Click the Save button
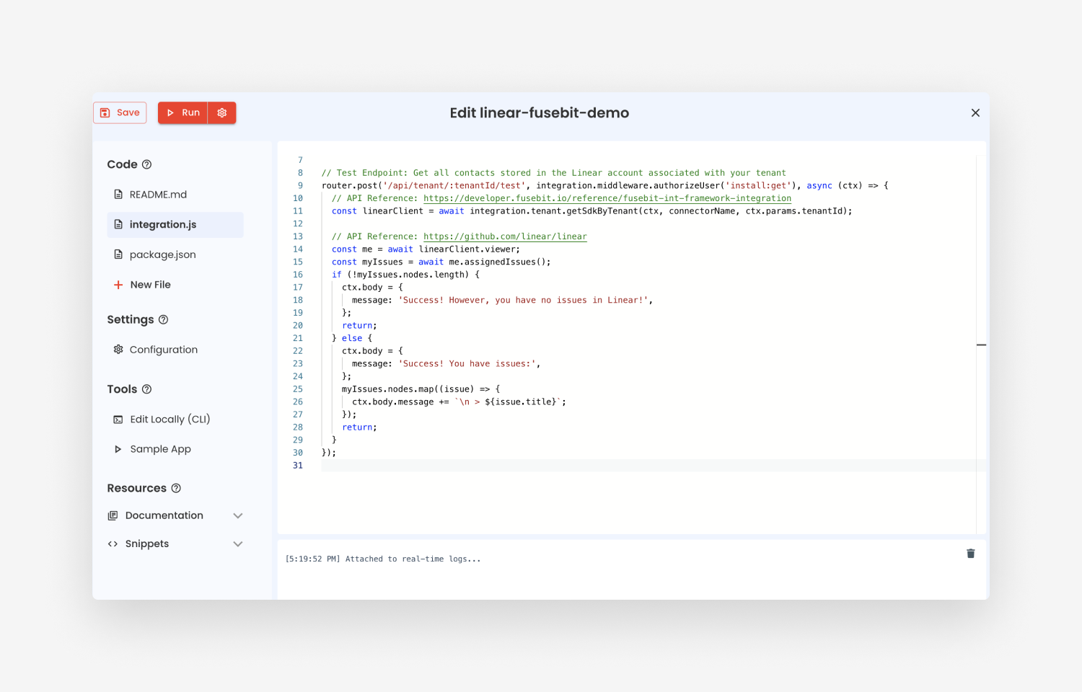This screenshot has height=692, width=1082. 120,112
